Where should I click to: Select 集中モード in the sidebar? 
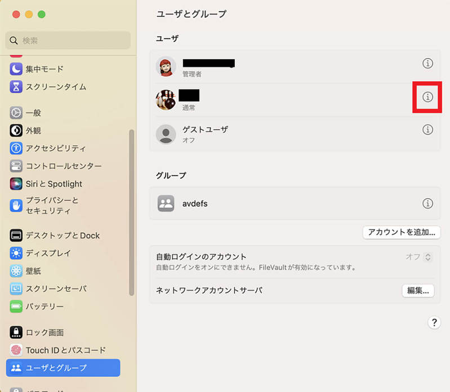pyautogui.click(x=44, y=69)
